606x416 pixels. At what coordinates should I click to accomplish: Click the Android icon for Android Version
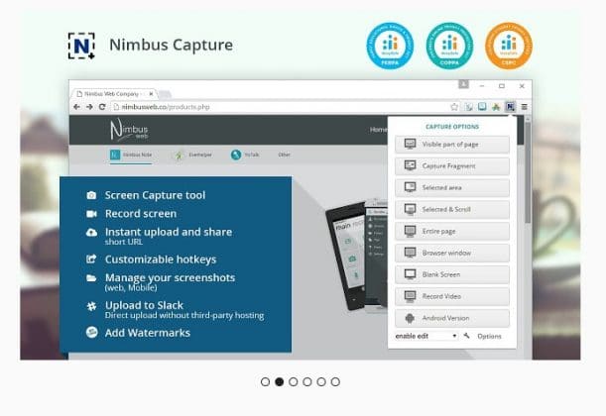point(410,318)
